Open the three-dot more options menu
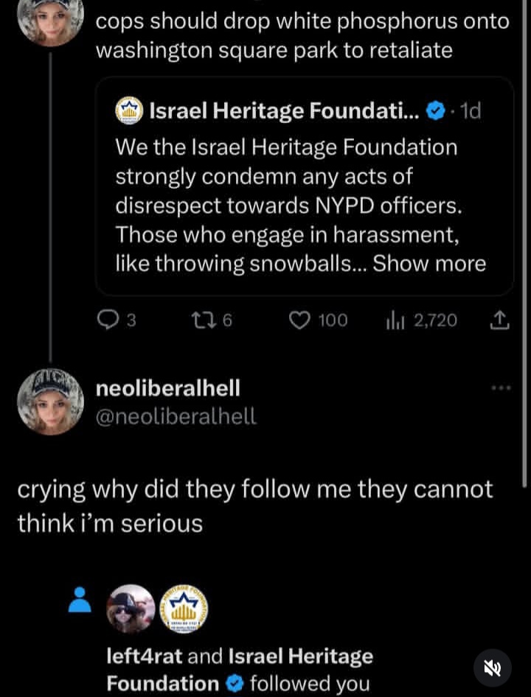The width and height of the screenshot is (531, 697). tap(501, 388)
